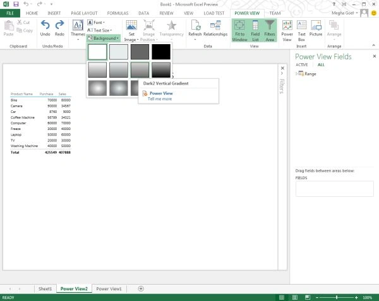Open the Font dropdown
This screenshot has height=301, width=379.
96,23
